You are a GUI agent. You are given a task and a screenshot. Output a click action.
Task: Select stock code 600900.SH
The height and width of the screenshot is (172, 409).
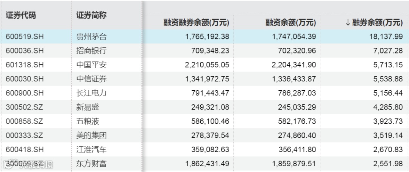pos(25,93)
